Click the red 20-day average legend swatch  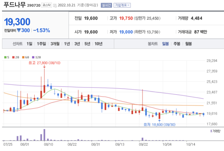coord(14,57)
